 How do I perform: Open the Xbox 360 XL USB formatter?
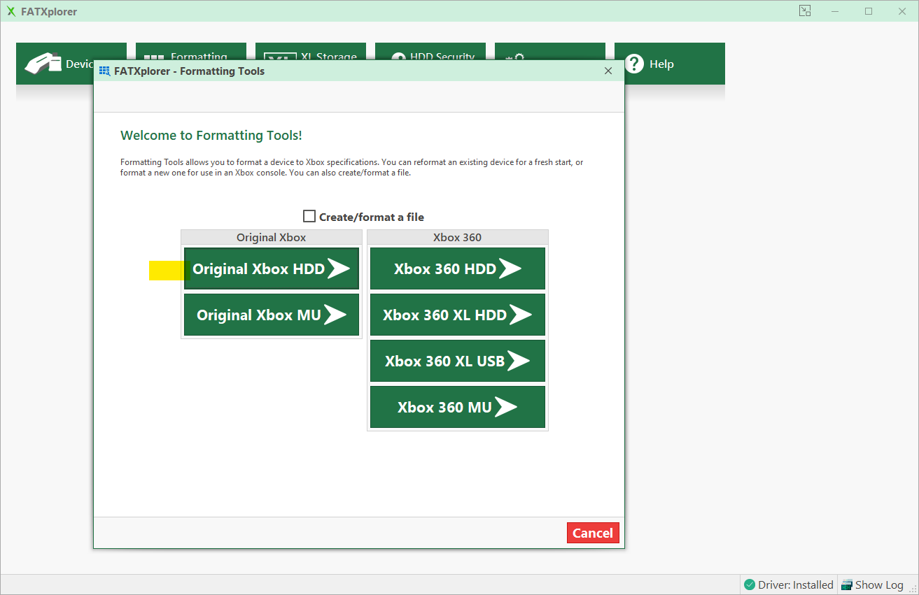458,361
